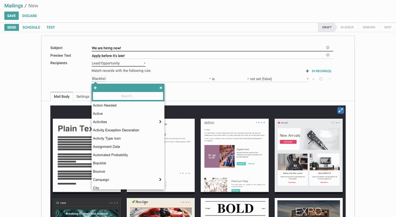396x217 pixels.
Task: Delete the Blacklist filter rule
Action: coord(313,79)
